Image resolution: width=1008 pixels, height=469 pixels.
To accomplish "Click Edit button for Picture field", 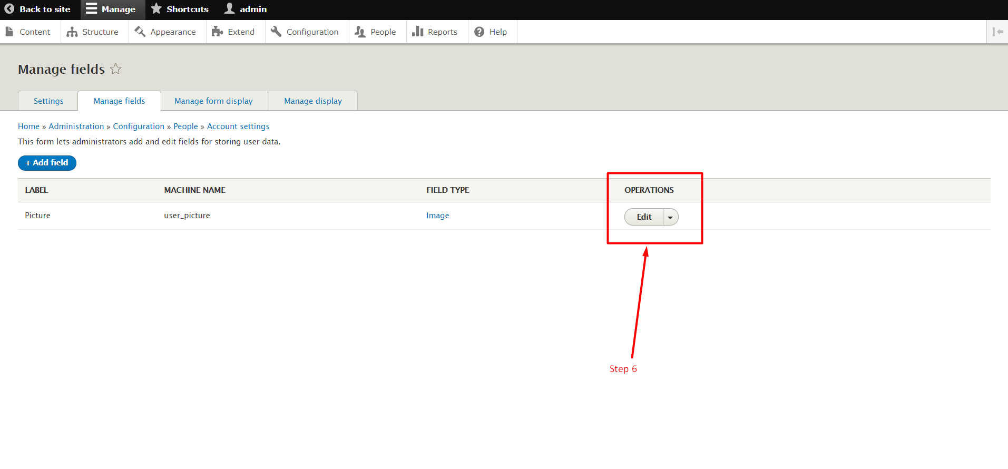I will 644,217.
